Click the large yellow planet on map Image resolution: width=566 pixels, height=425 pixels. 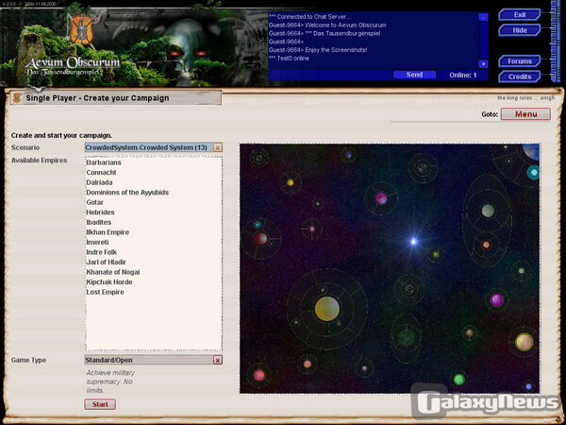pyautogui.click(x=327, y=309)
